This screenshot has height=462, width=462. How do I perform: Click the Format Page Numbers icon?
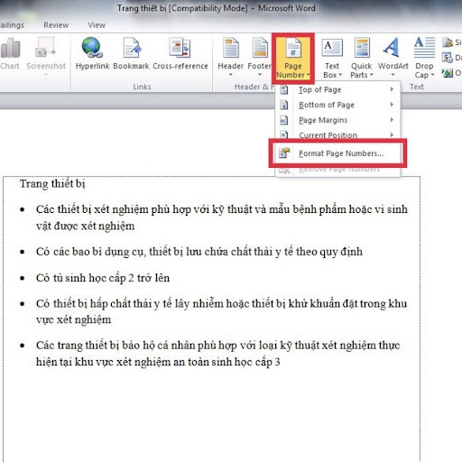point(284,153)
